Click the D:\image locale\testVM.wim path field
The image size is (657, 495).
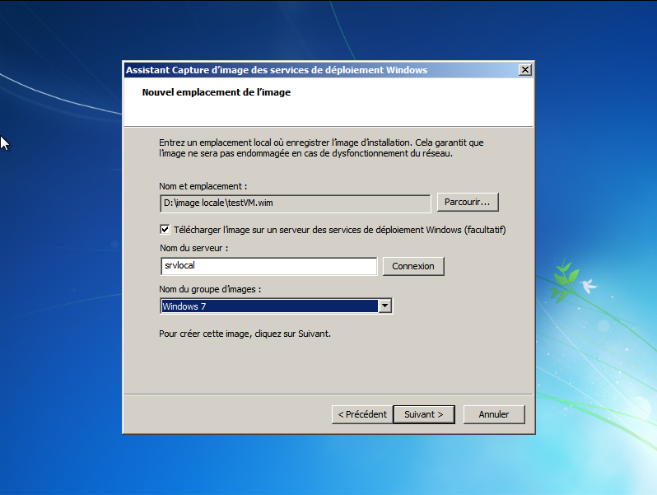295,203
